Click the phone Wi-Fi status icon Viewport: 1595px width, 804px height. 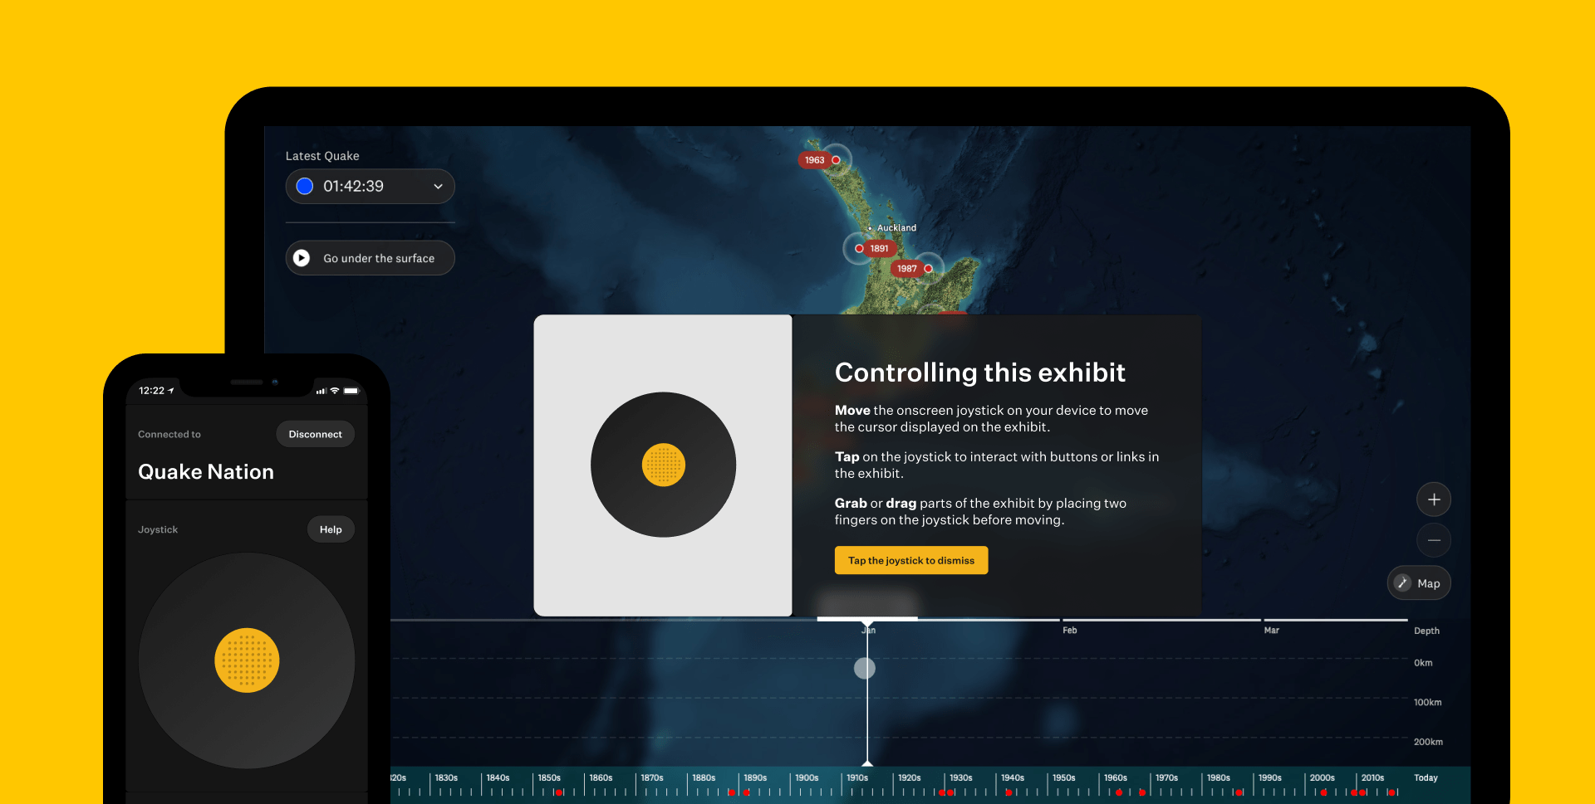click(x=335, y=391)
